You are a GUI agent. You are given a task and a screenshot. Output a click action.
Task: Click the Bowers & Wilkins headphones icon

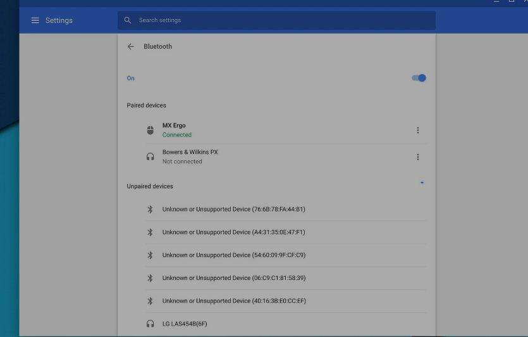pyautogui.click(x=150, y=156)
